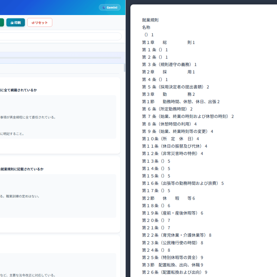Click 第1節 勤務時間、休憩、休日、出張 line
The width and height of the screenshot is (277, 277).
tap(181, 102)
